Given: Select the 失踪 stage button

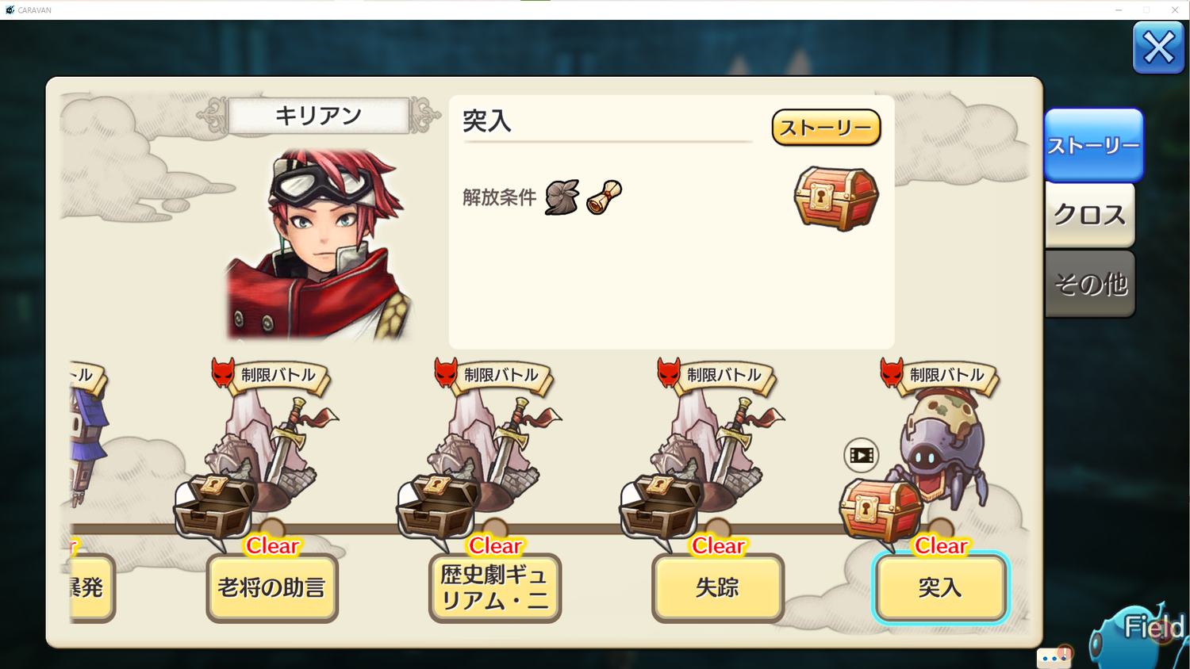Looking at the screenshot, I should (718, 587).
